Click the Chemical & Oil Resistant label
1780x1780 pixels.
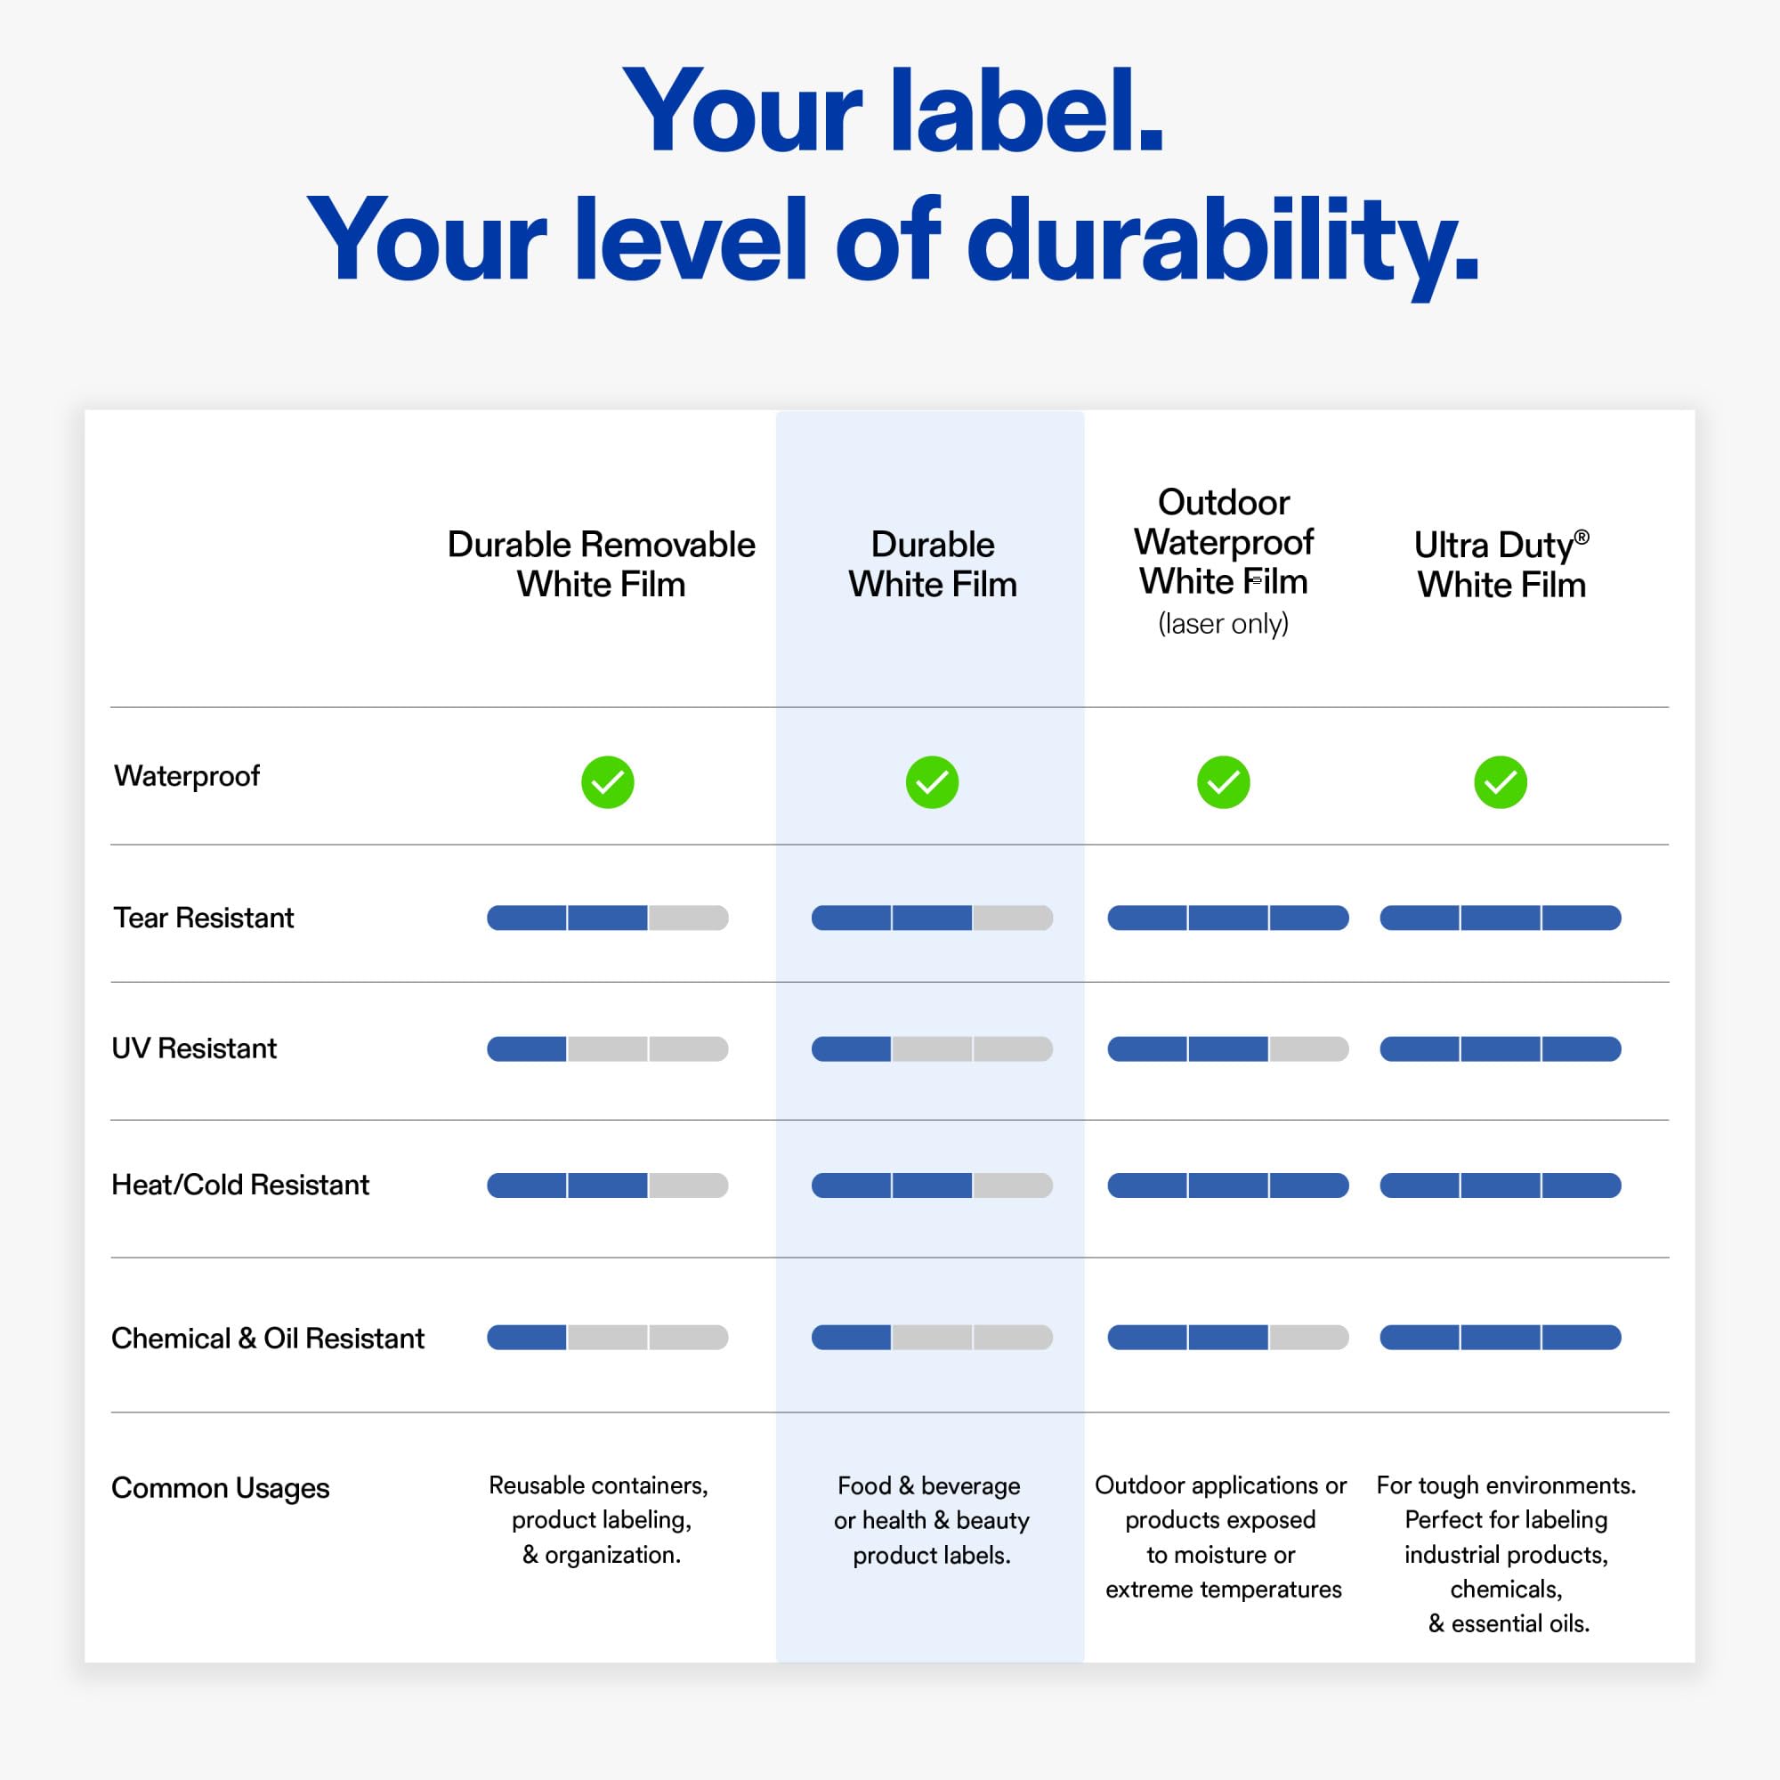tap(268, 1338)
